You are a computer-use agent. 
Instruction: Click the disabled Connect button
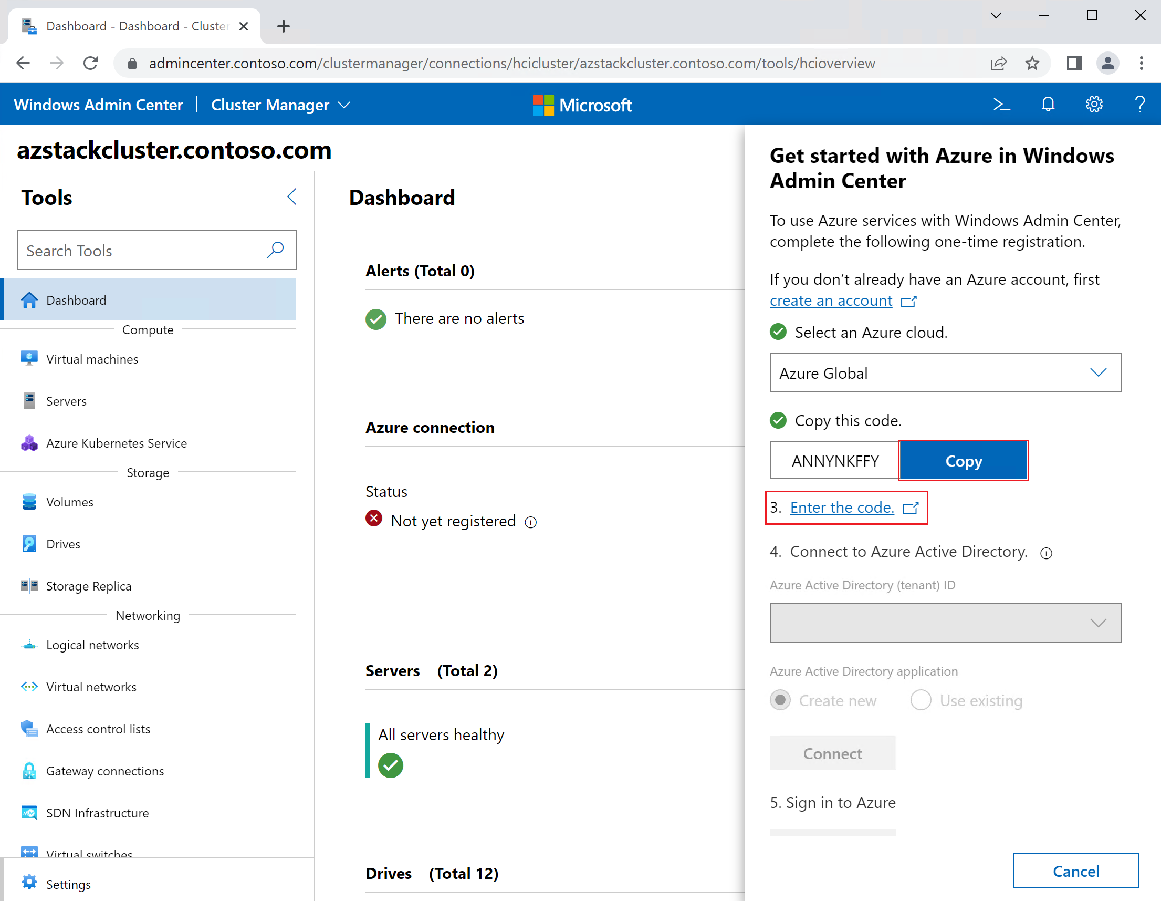(832, 753)
